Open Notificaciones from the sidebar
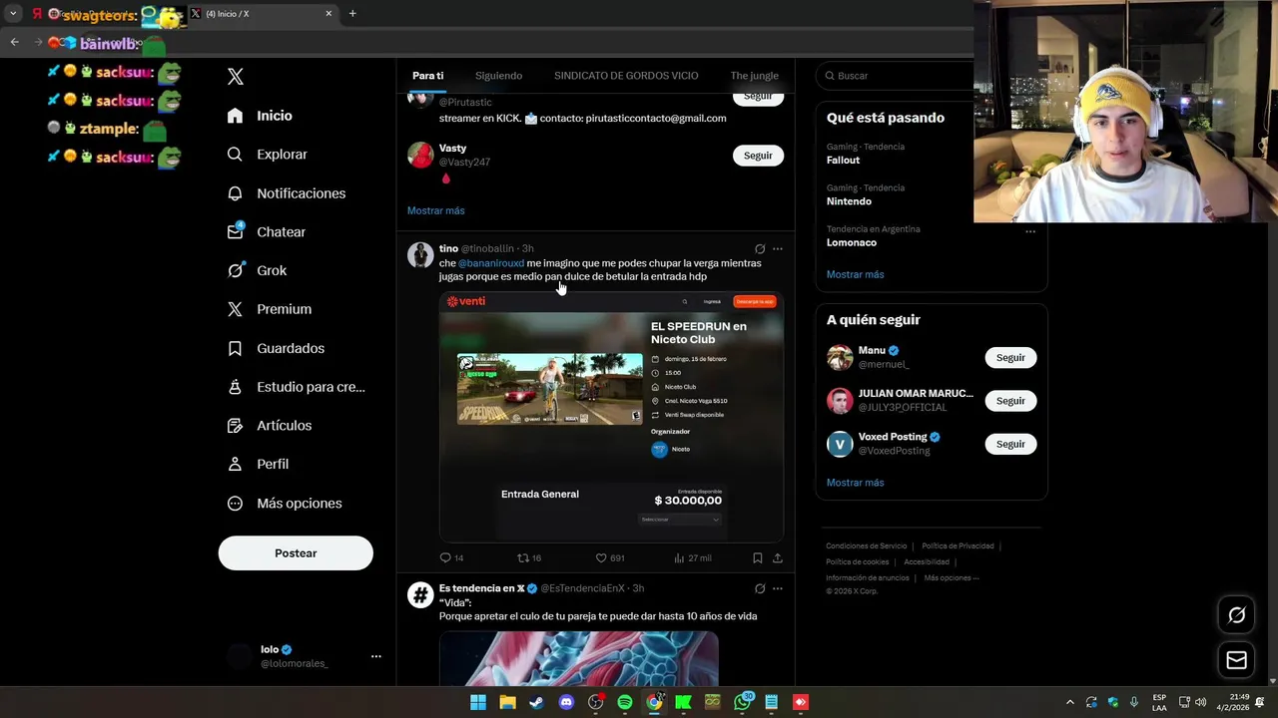Viewport: 1278px width, 718px height. [286, 193]
